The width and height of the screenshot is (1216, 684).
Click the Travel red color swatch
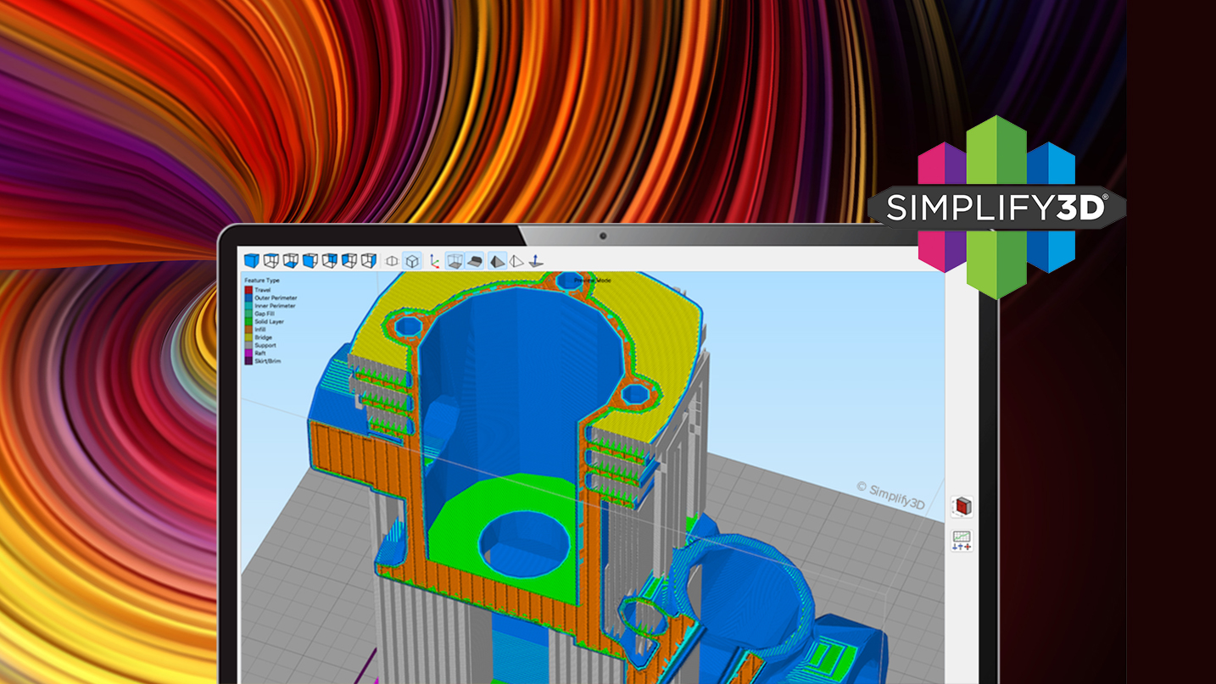[x=249, y=290]
